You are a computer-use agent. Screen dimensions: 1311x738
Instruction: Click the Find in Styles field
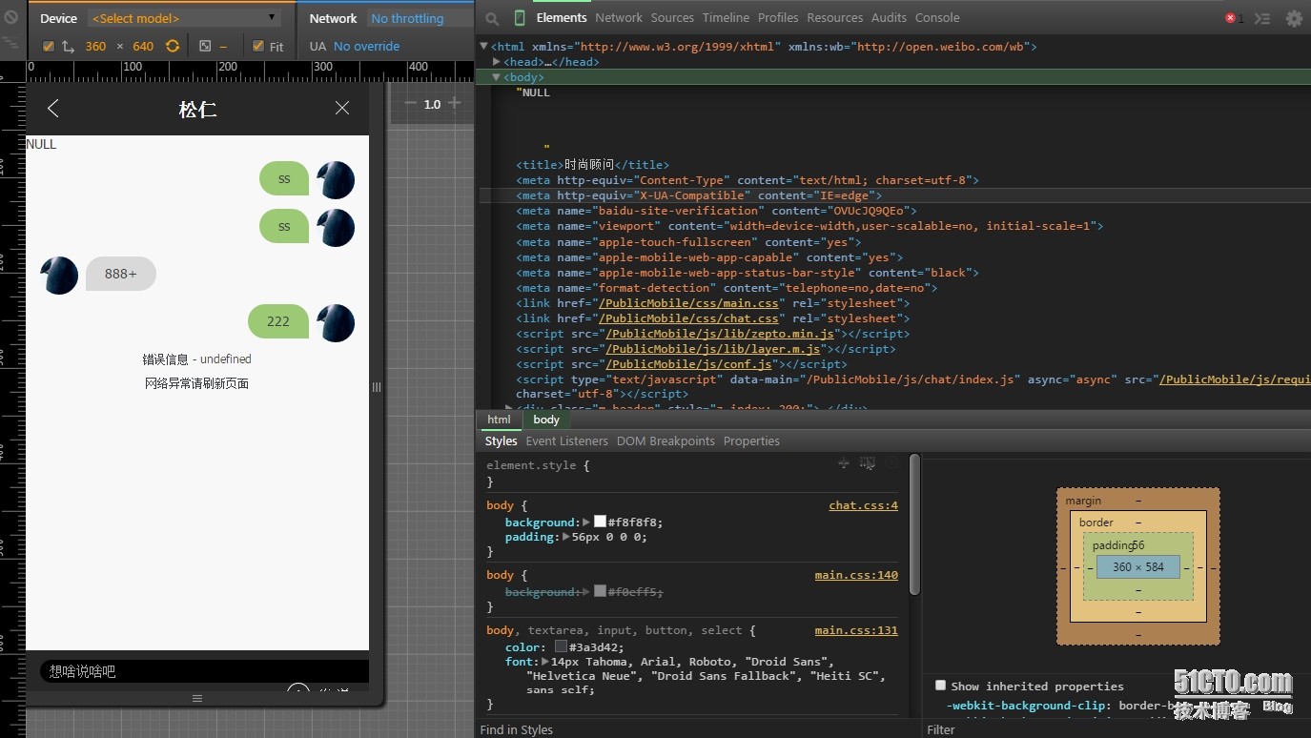click(698, 729)
